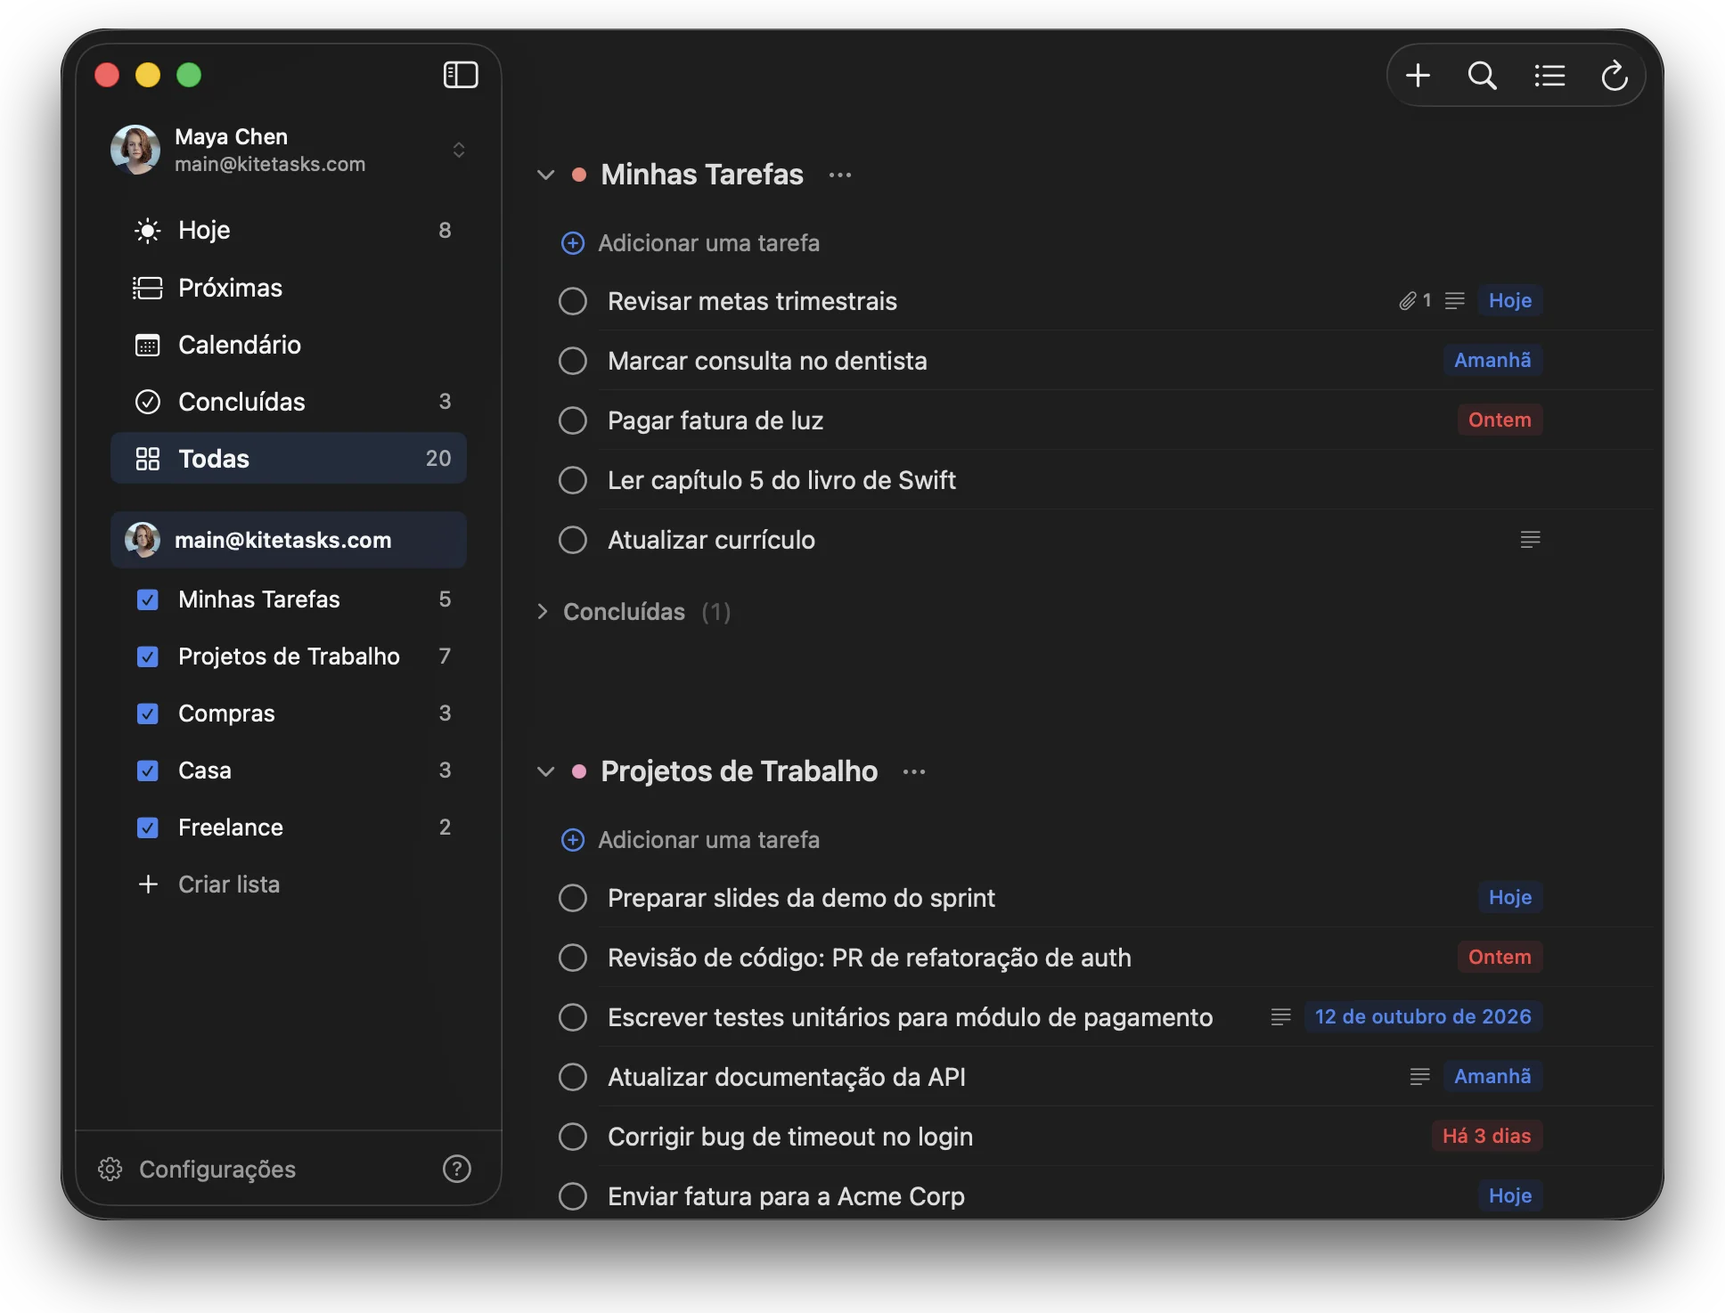Viewport: 1725px width, 1313px height.
Task: Open the Concluídas view in sidebar
Action: point(289,401)
